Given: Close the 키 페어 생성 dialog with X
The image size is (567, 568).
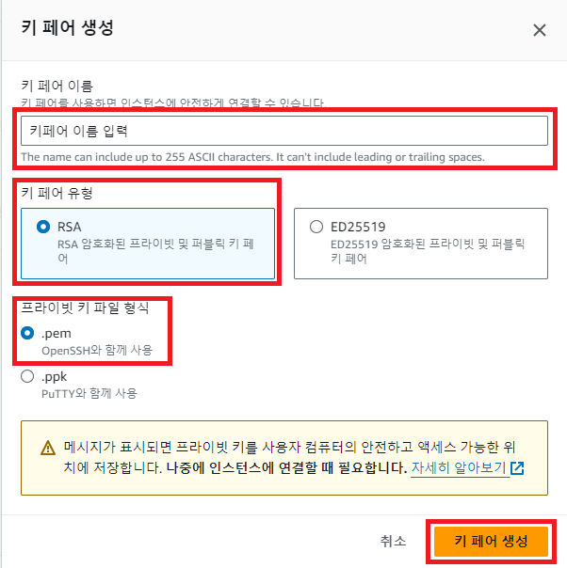Looking at the screenshot, I should coord(540,30).
